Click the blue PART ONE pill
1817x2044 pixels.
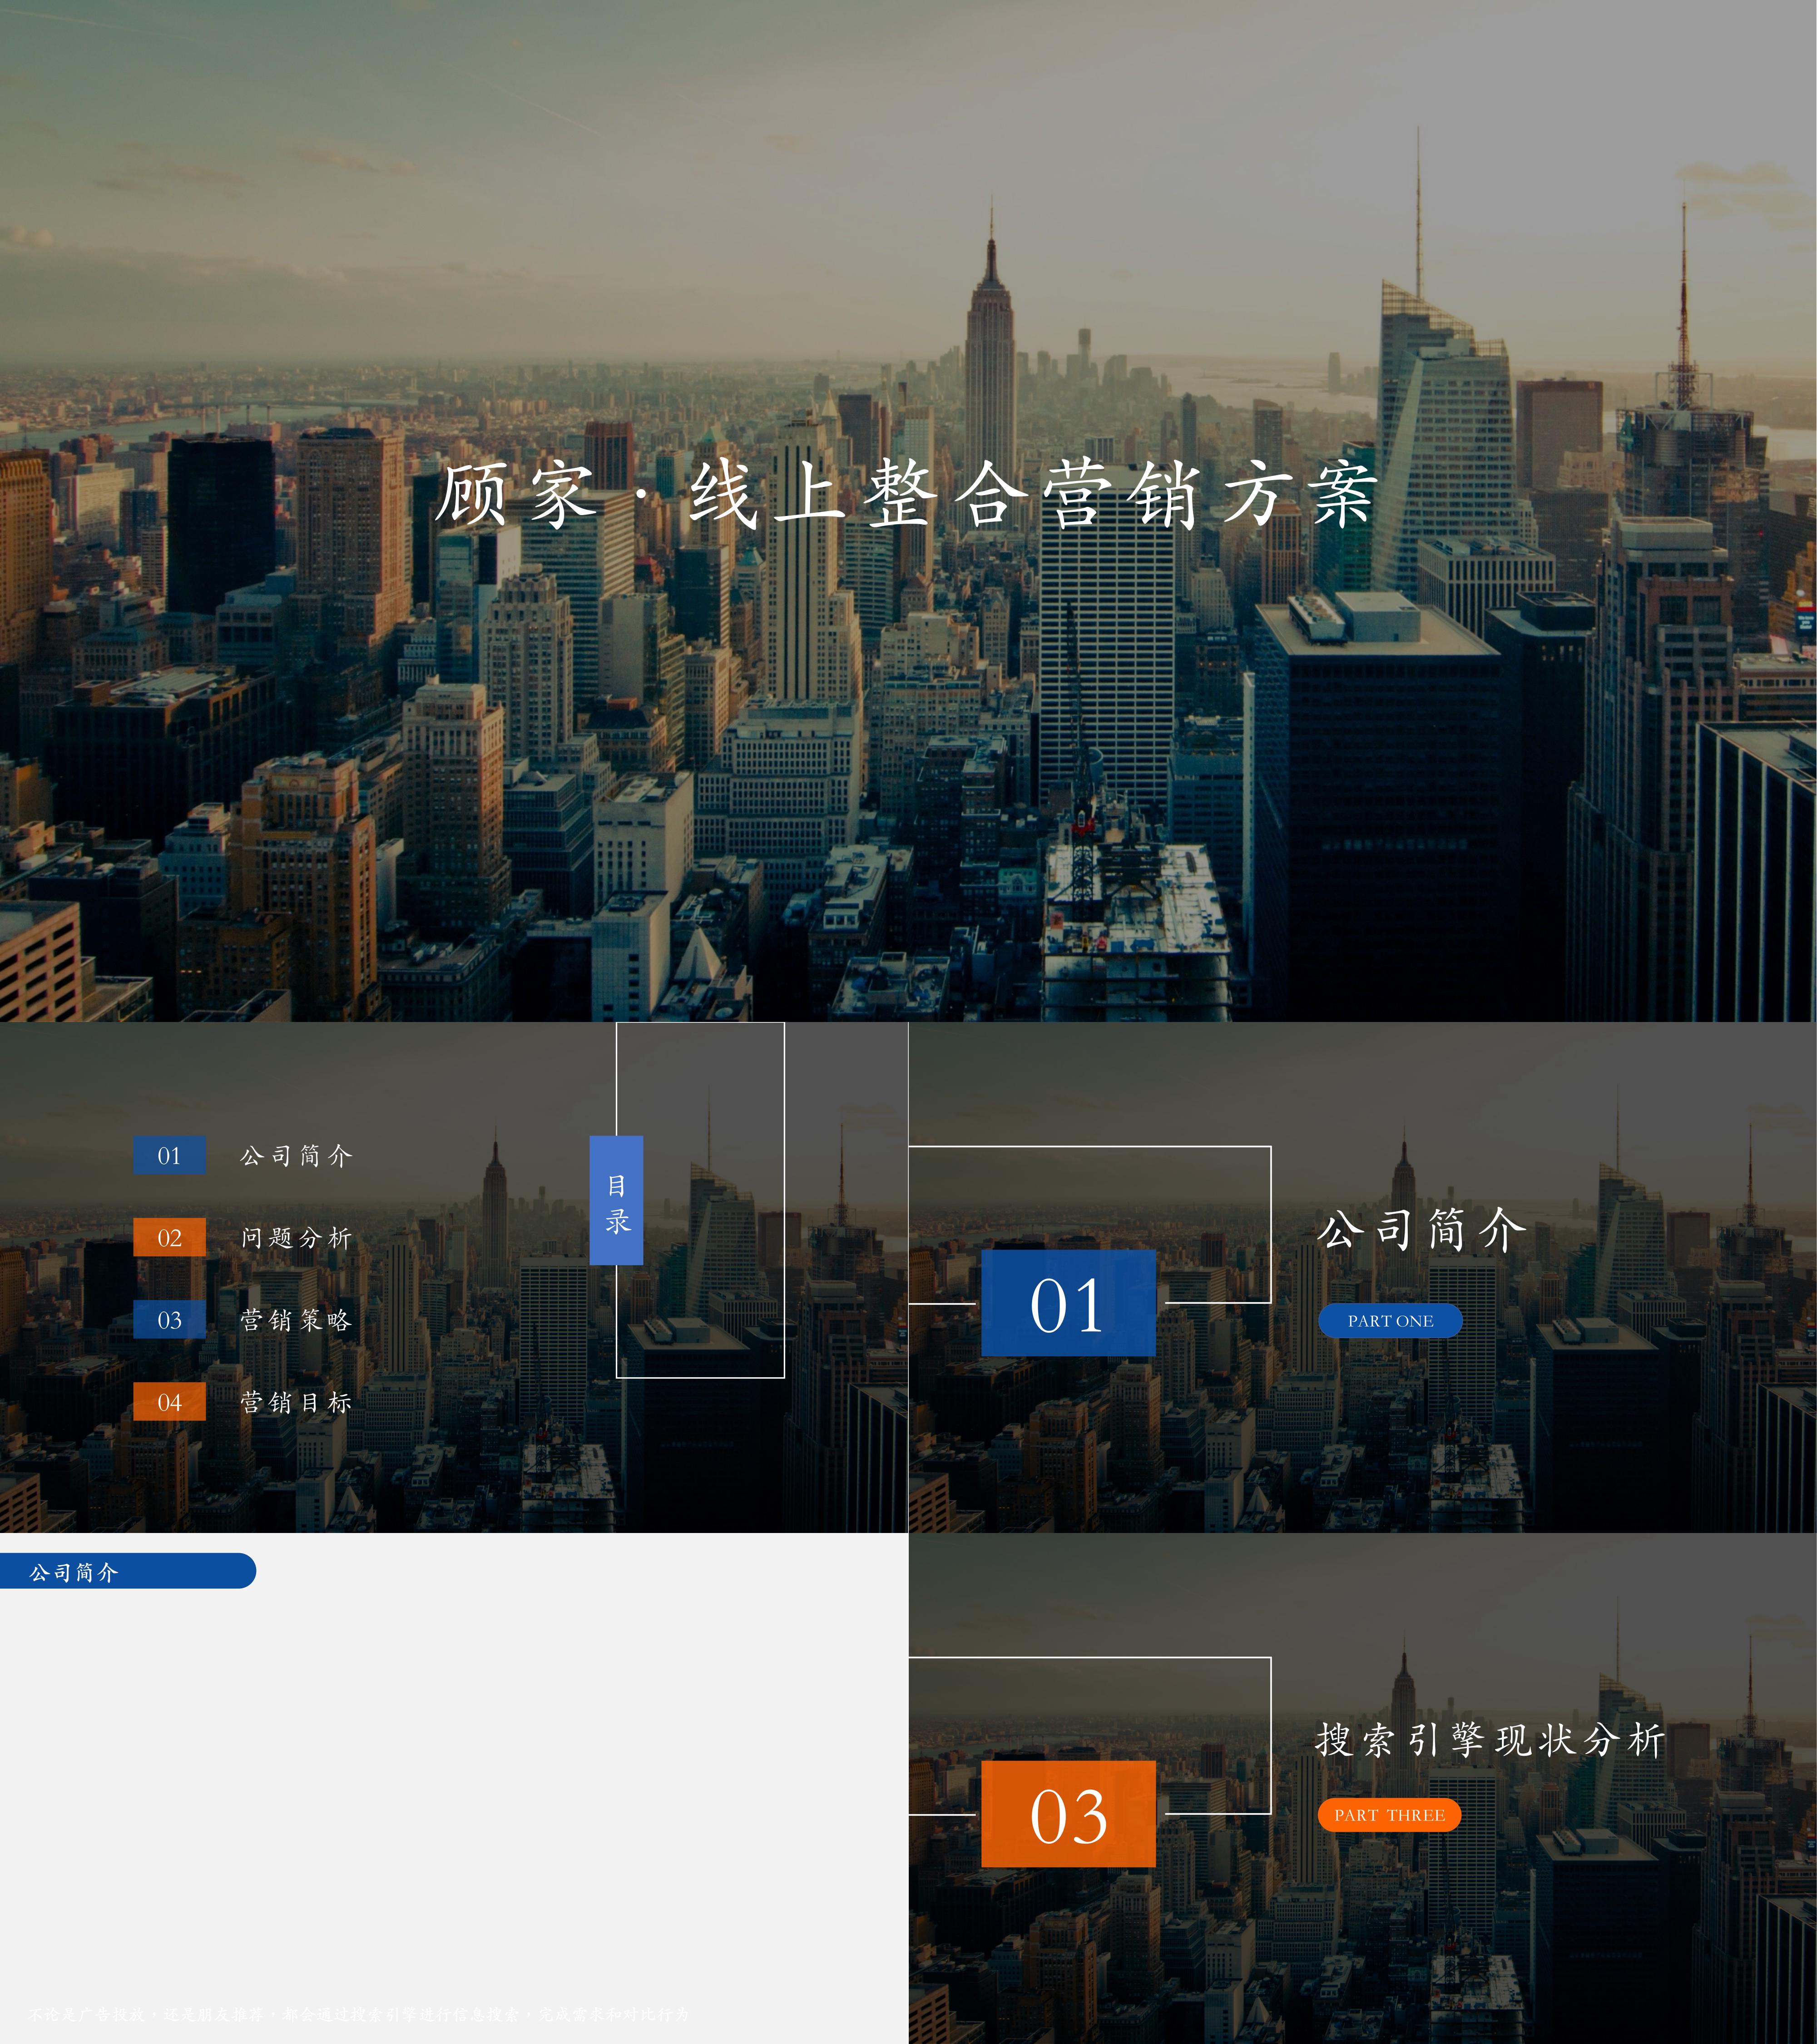(1390, 1320)
